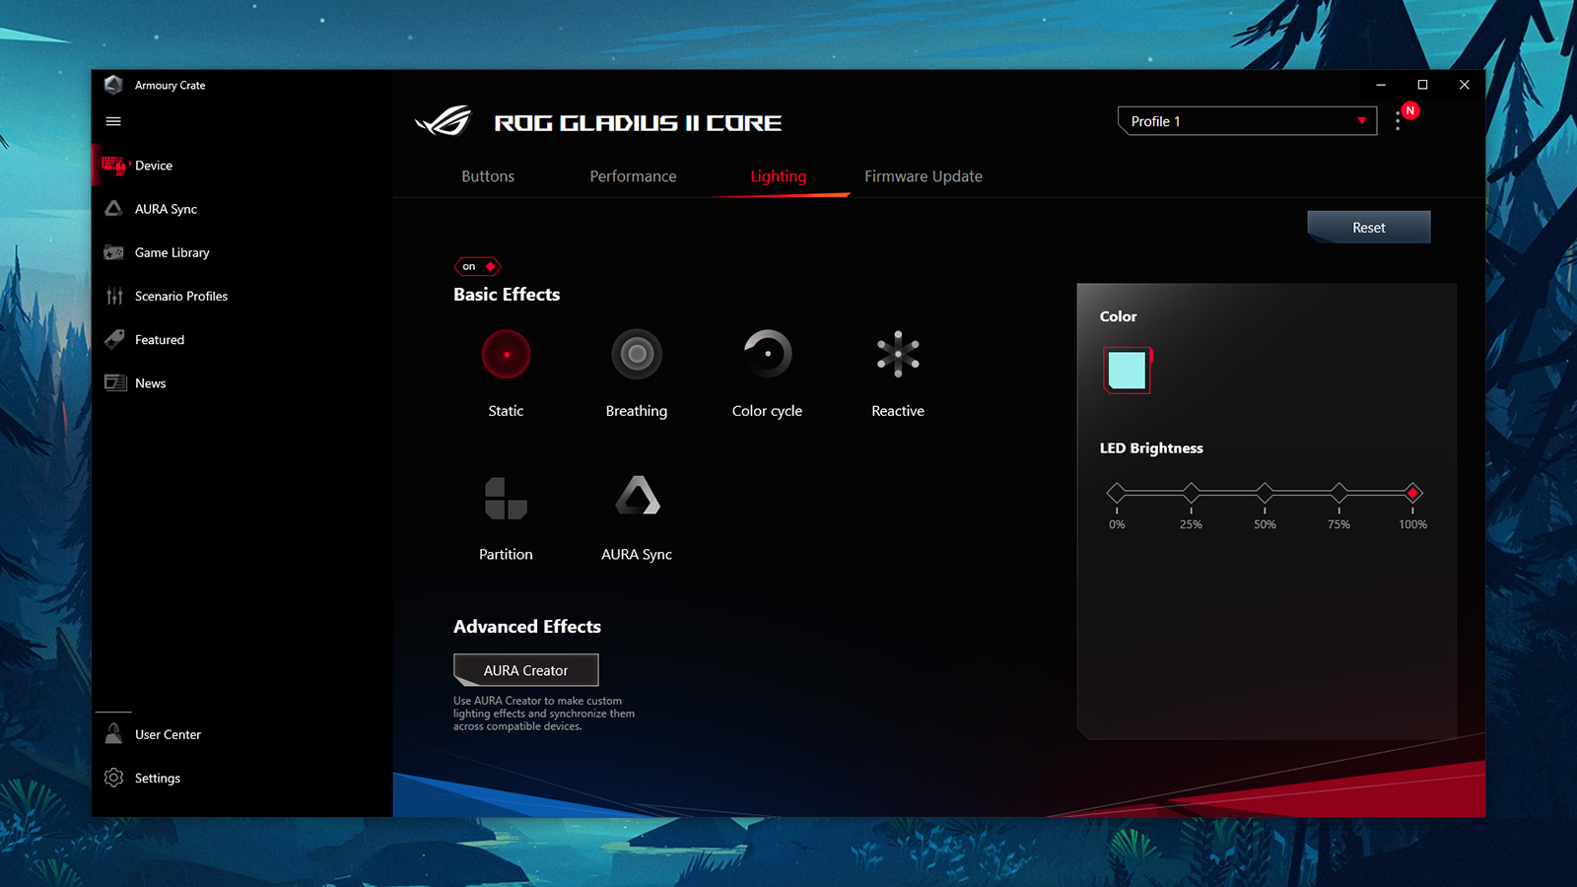Click the Armoury Crate logo icon
Viewport: 1577px width, 887px height.
click(x=113, y=85)
